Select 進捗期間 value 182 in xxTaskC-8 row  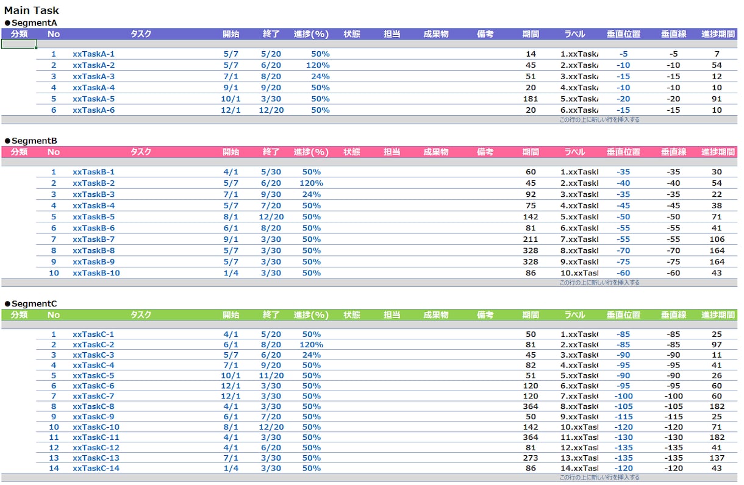click(717, 406)
